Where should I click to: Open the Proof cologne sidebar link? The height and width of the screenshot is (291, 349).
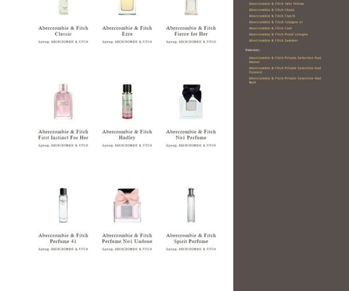click(x=278, y=34)
